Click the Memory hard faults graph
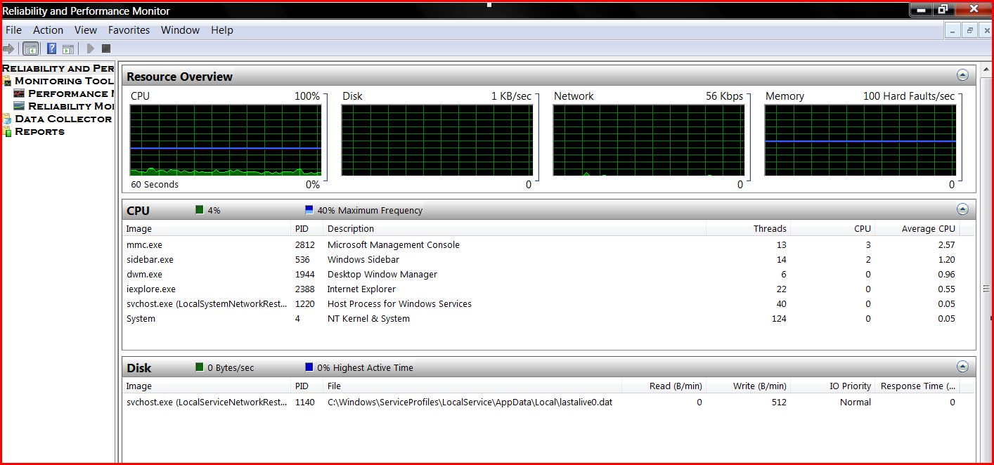Viewport: 994px width, 465px height. [x=860, y=140]
